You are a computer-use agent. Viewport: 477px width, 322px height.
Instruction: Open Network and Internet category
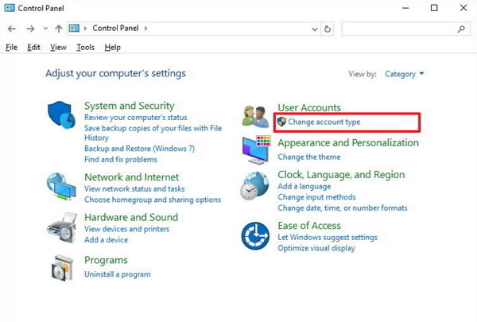click(131, 177)
